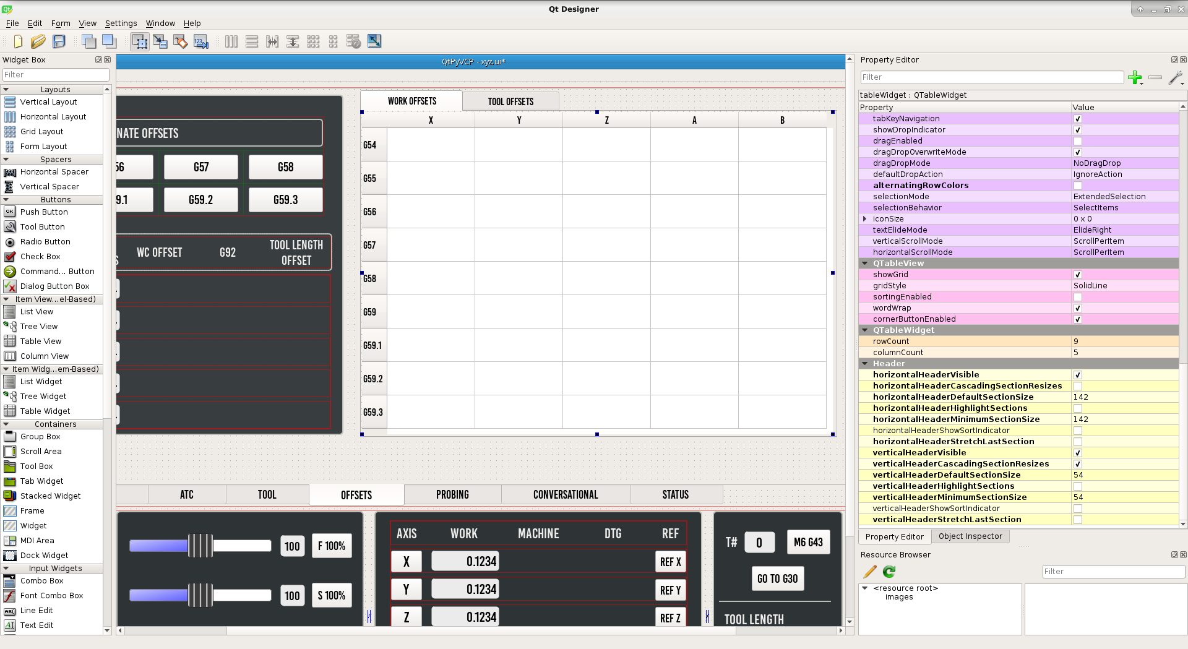Enable alternatingRowColors checkbox
1188x649 pixels.
pos(1078,186)
